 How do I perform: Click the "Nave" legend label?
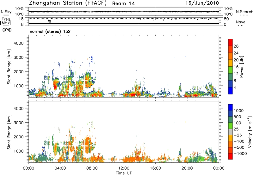(x=241, y=22)
